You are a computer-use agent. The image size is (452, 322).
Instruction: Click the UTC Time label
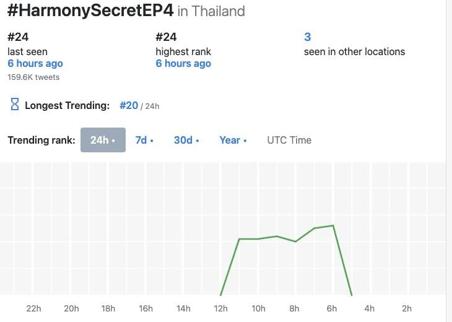[x=289, y=140]
